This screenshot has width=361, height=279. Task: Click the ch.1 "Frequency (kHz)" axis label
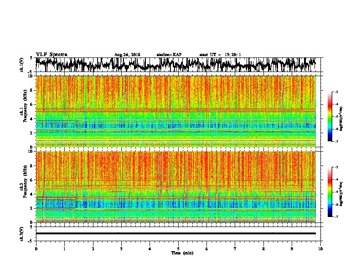[x=25, y=106]
